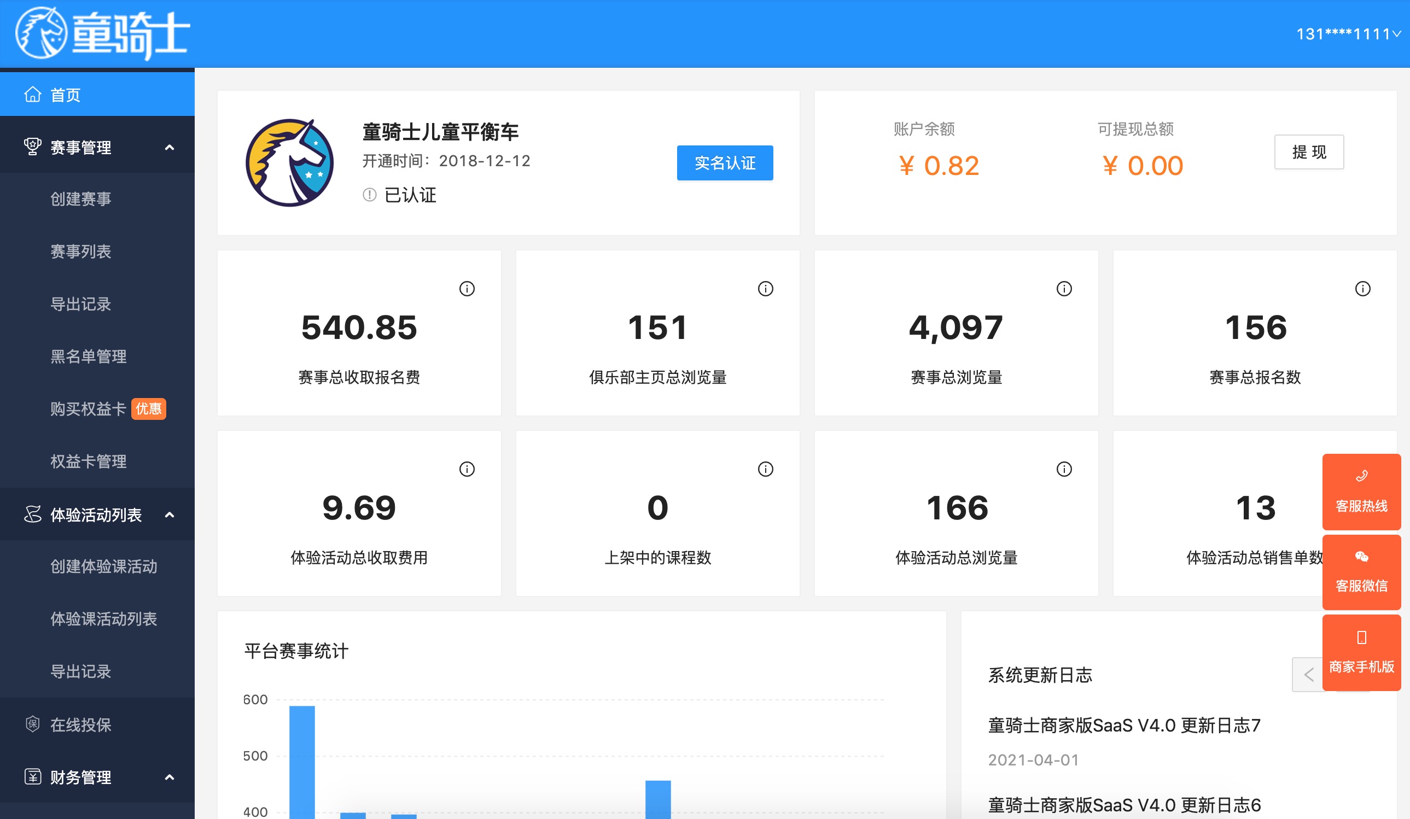Click info icon on 赛事总报名数 card
Screen dimensions: 1410x819
tap(1363, 289)
